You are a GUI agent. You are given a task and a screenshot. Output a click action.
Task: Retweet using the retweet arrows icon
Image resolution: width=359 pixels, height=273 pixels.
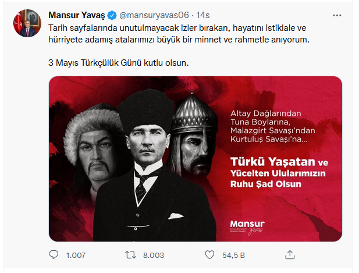point(131,255)
